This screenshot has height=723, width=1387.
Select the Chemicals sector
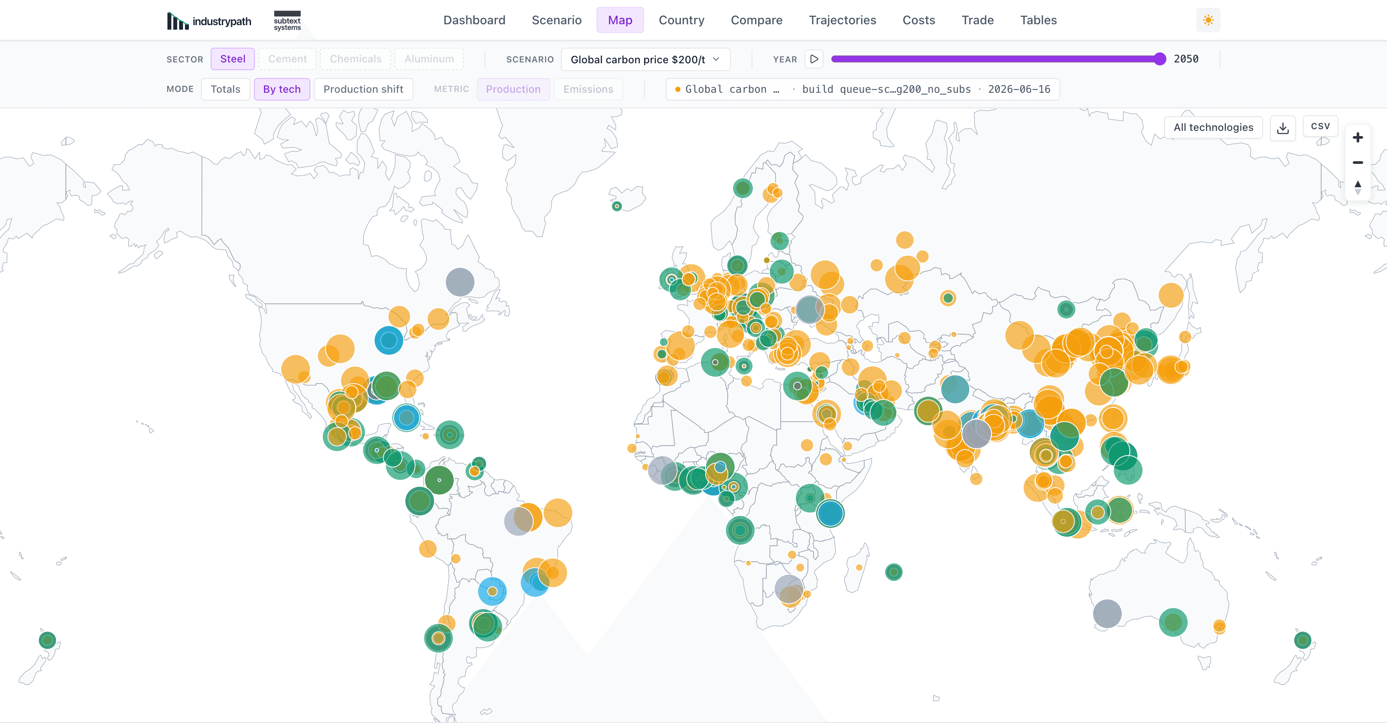[x=355, y=59]
